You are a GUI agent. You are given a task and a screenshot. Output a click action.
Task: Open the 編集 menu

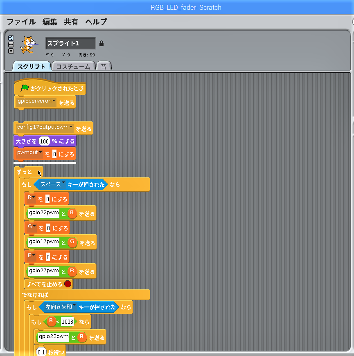point(50,22)
